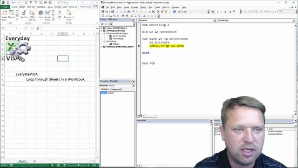The width and height of the screenshot is (298, 168).
Task: Close the Properties - Module1 panel
Action: tap(133, 81)
